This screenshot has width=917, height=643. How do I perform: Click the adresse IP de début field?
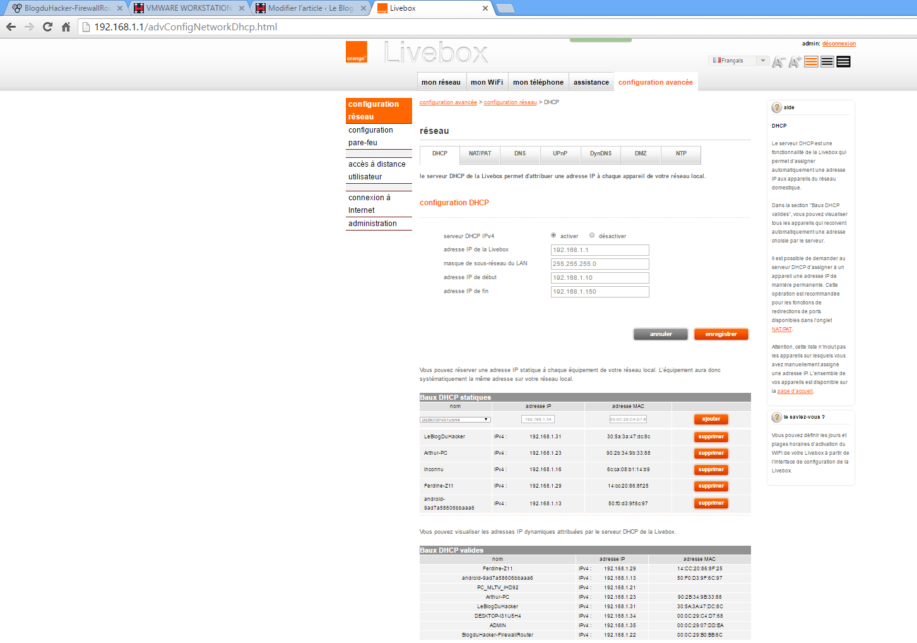pos(600,278)
